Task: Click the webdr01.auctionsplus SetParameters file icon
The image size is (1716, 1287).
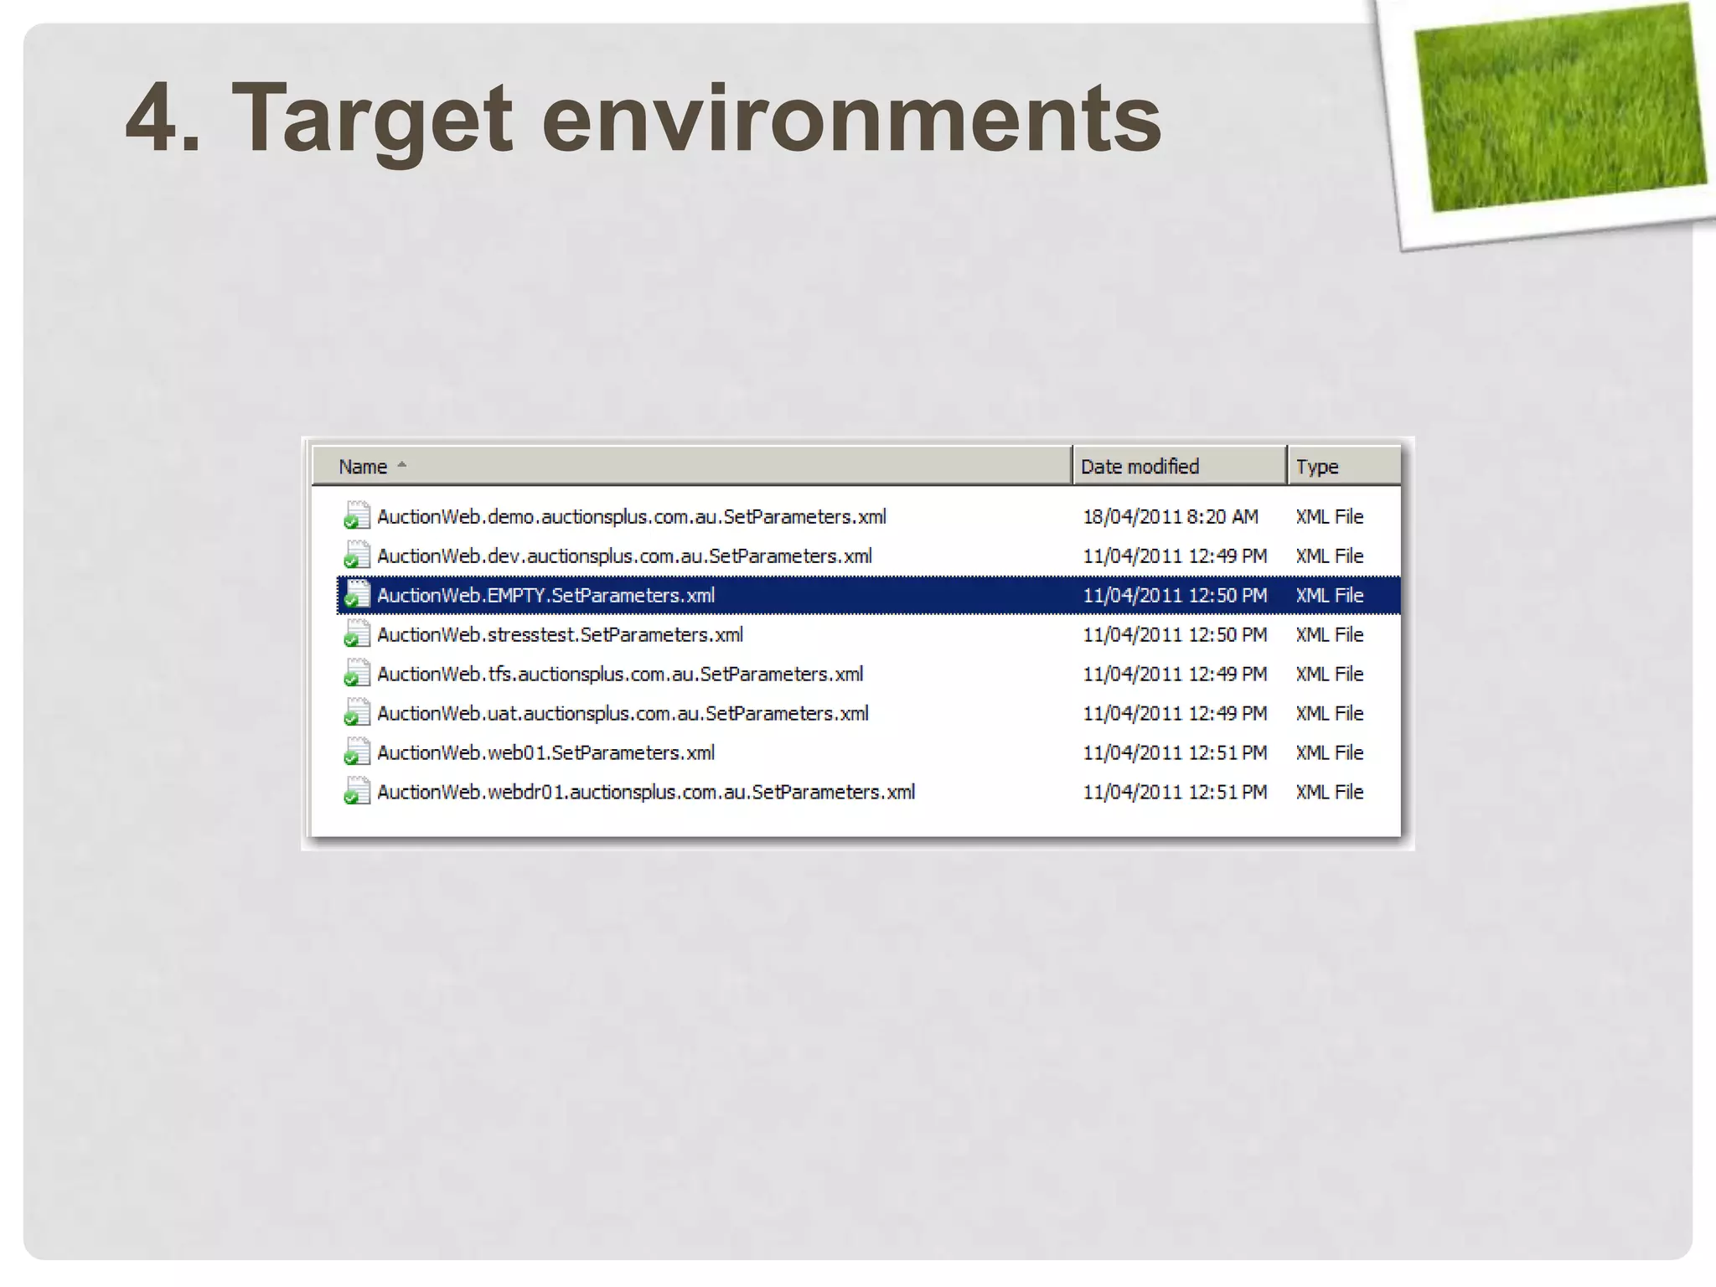Action: pyautogui.click(x=356, y=792)
